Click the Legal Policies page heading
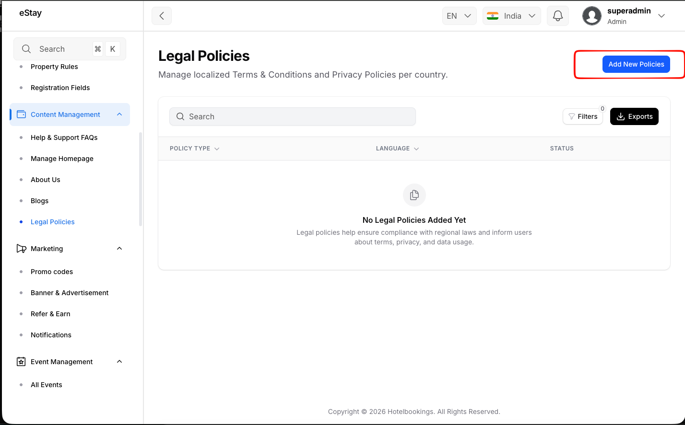The height and width of the screenshot is (425, 685). pos(204,56)
